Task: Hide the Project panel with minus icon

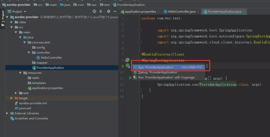Action: click(x=115, y=11)
